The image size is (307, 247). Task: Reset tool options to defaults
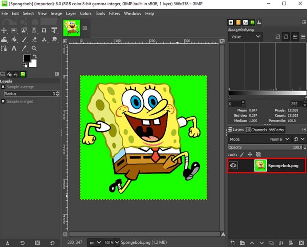(52, 243)
